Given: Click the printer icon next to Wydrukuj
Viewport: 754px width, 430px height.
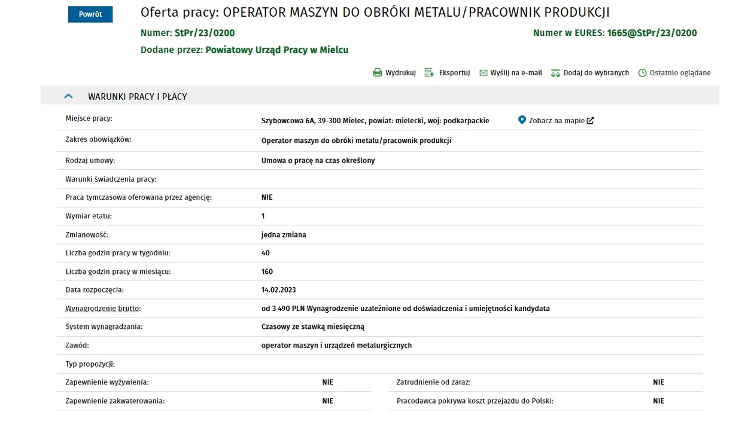Looking at the screenshot, I should pos(378,73).
